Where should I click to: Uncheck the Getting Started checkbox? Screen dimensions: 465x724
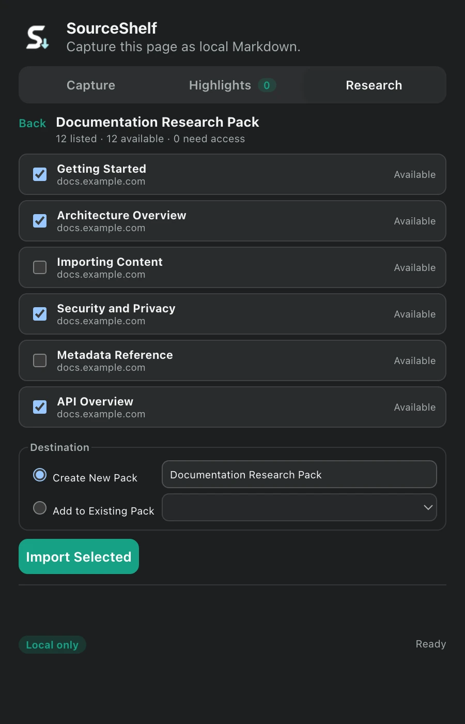point(40,174)
